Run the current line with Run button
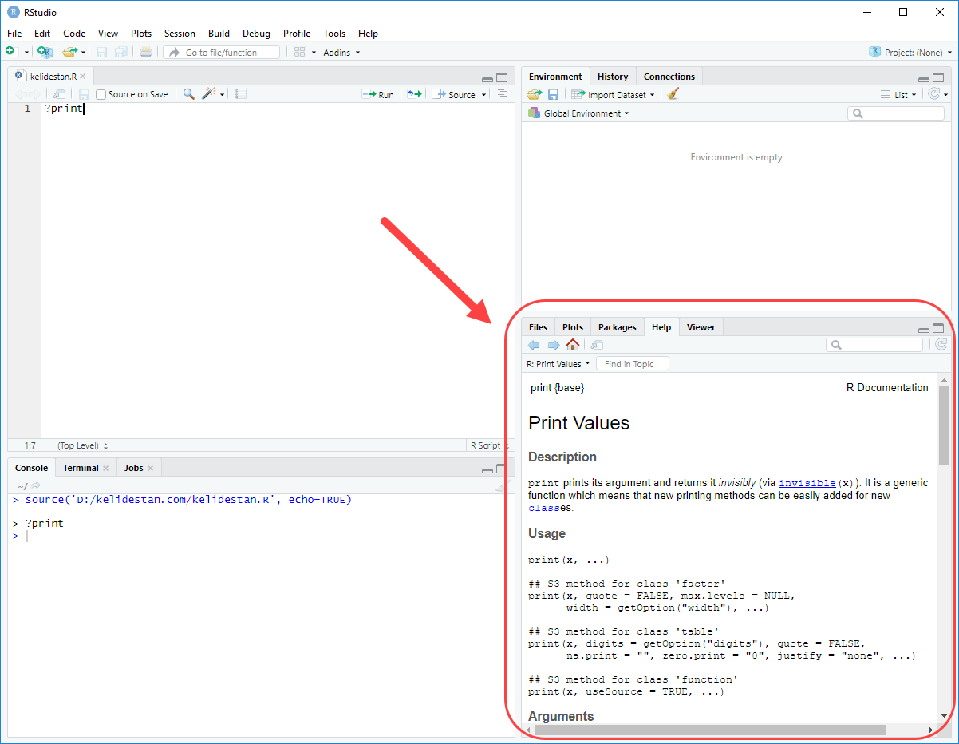Screen dimensions: 959x744 click(378, 94)
